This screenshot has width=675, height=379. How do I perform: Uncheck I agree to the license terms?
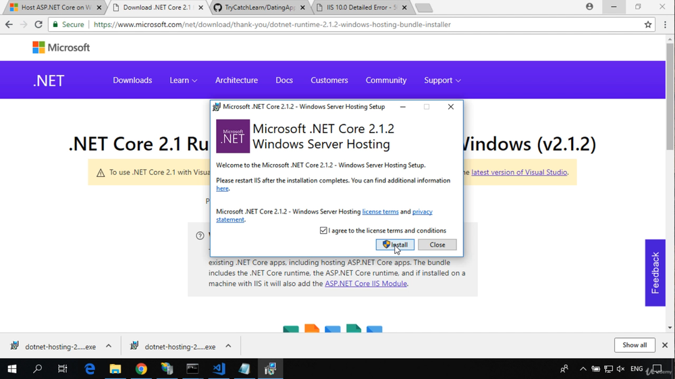pos(323,230)
